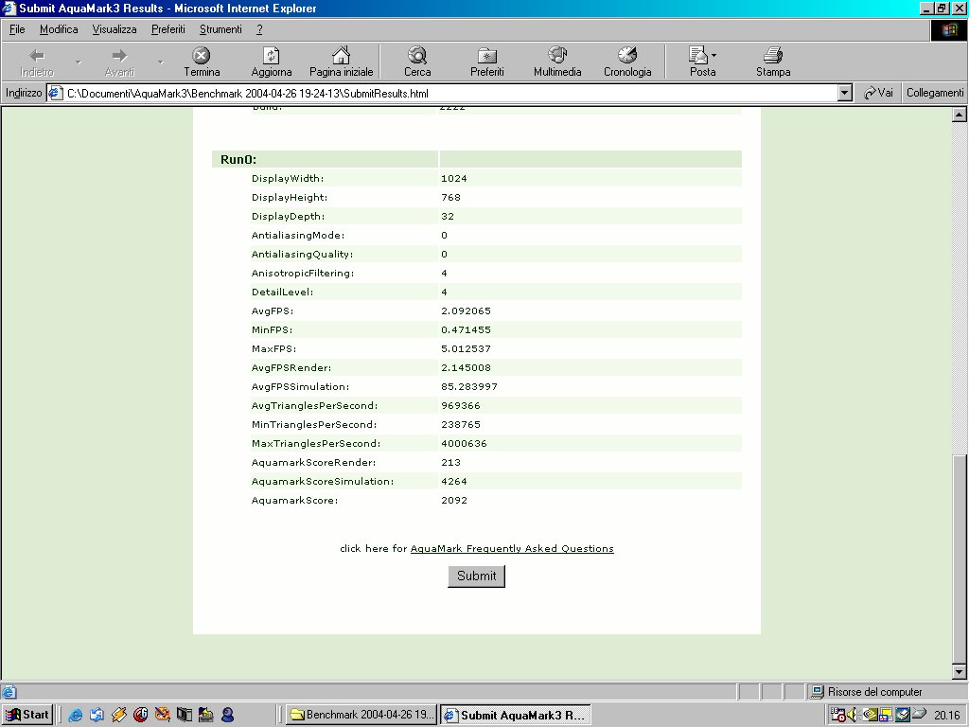Open the yellow display settings tray icon
969x727 pixels.
coord(886,716)
